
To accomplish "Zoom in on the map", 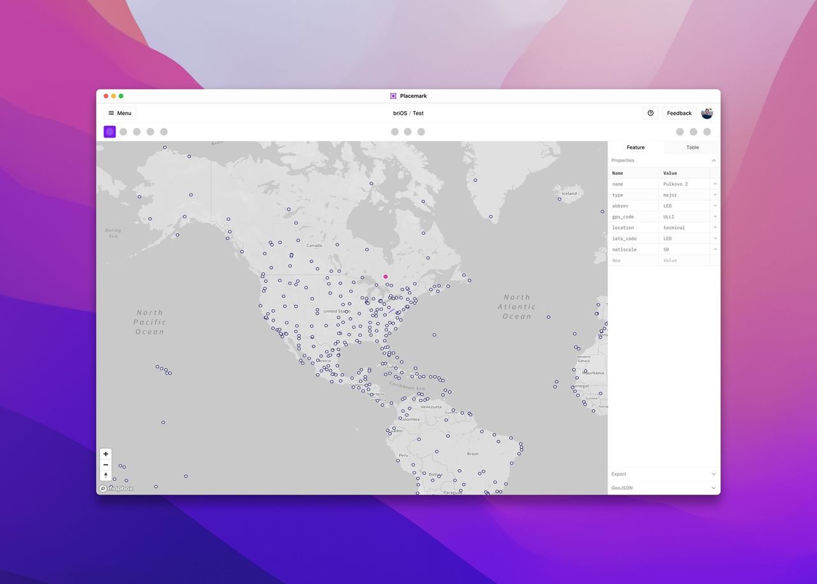I will click(x=106, y=454).
